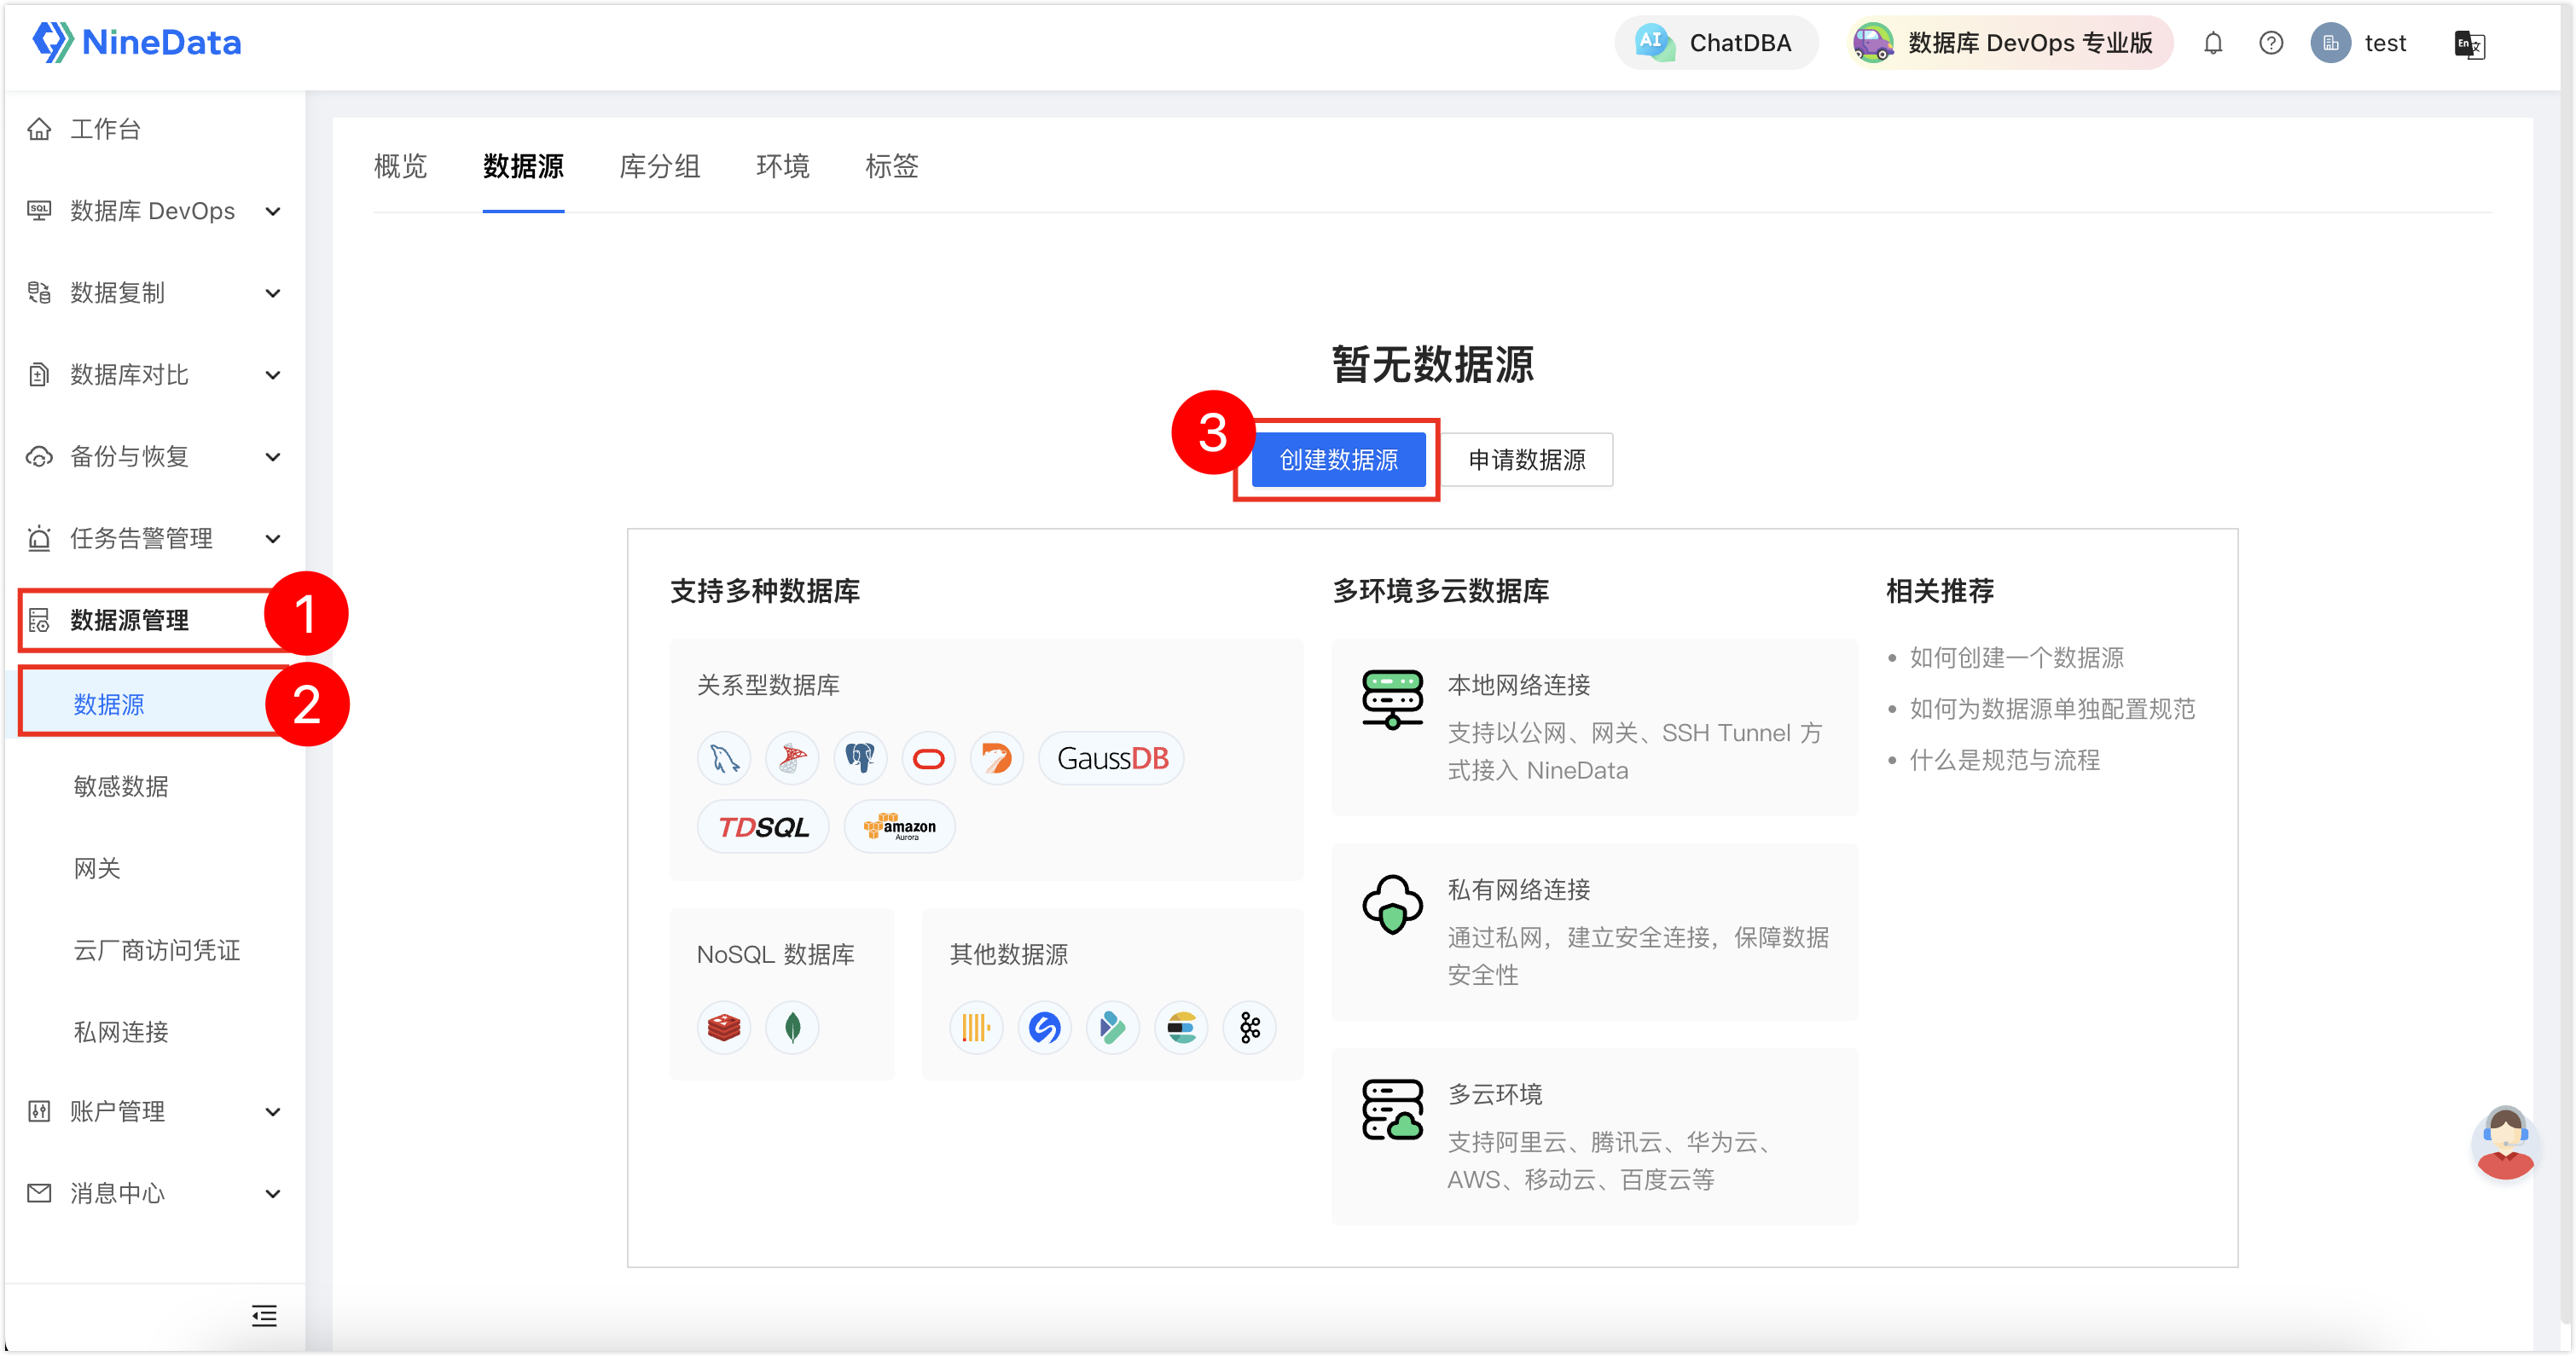Open link 什么是规范与流程
The width and height of the screenshot is (2576, 1356).
coord(2005,761)
